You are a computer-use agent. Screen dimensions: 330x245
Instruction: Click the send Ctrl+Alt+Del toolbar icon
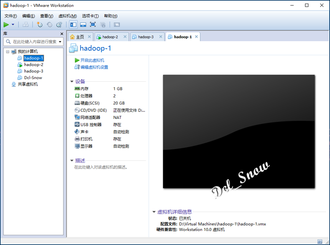(25, 25)
